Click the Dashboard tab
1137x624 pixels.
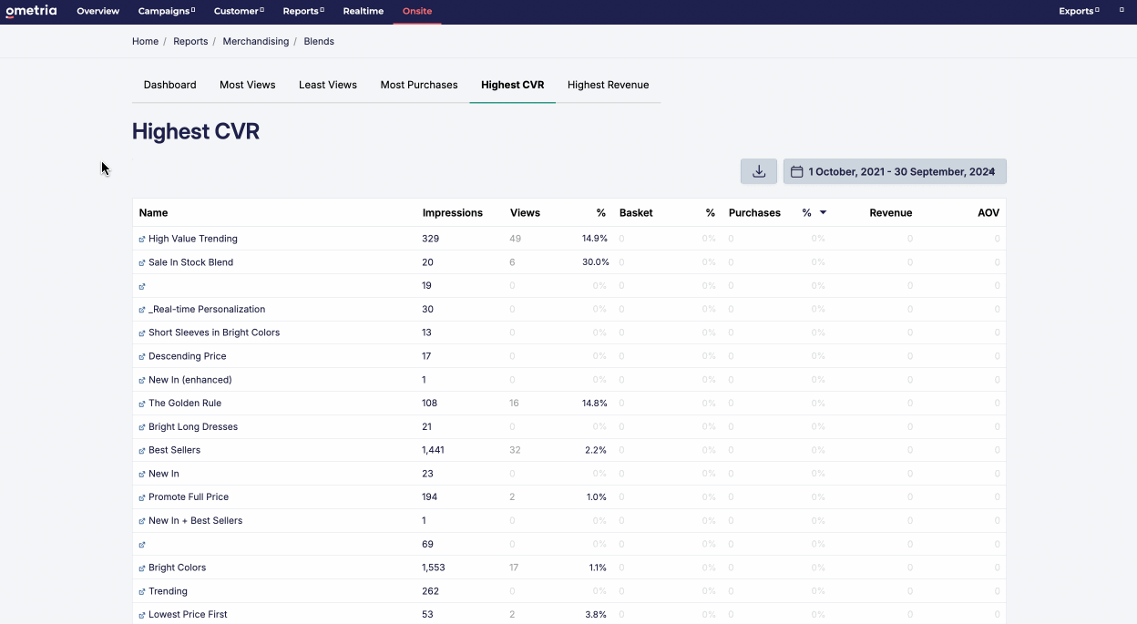point(169,85)
